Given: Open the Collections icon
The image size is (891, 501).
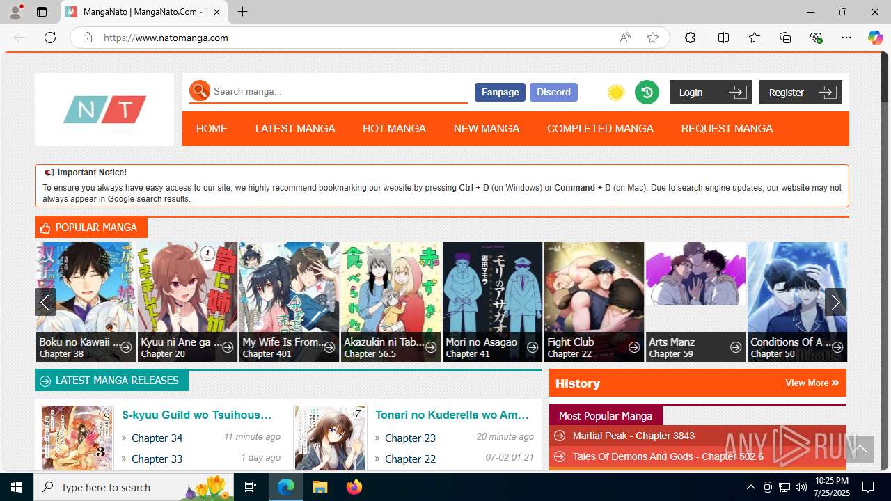Looking at the screenshot, I should click(785, 38).
